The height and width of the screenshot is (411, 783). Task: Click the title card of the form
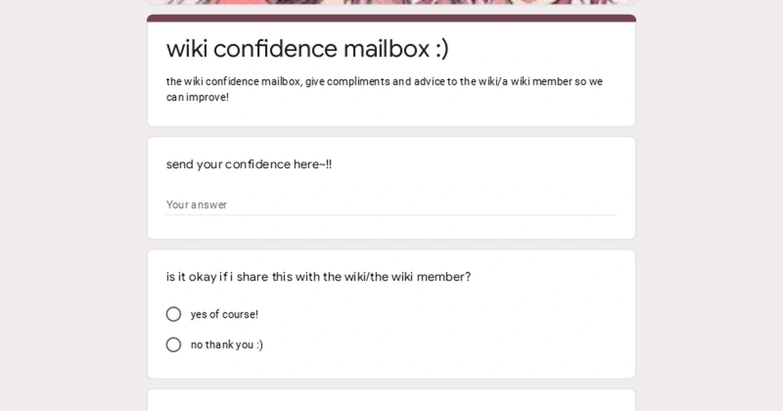391,72
